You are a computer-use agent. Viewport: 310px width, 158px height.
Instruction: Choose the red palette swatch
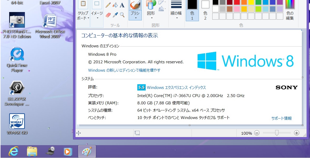(x=237, y=2)
